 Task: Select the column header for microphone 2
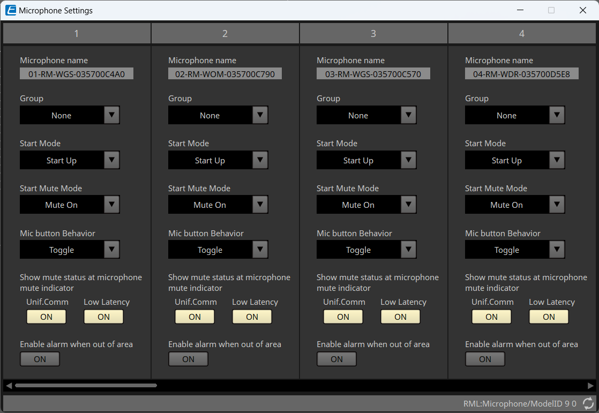pos(225,33)
